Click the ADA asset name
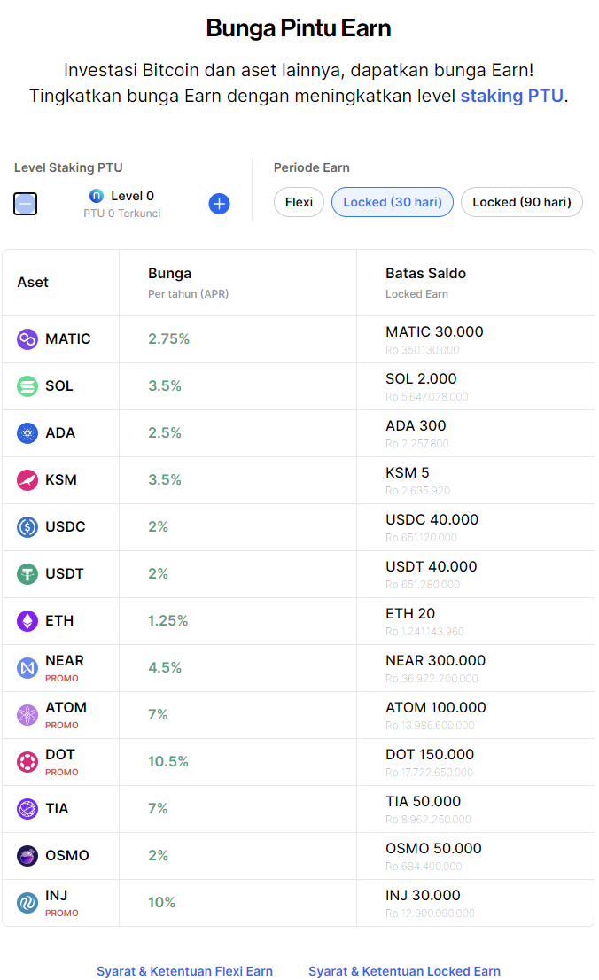 click(x=60, y=433)
